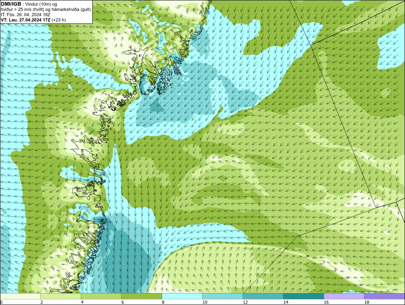Click the '10' color scale label

(205, 302)
